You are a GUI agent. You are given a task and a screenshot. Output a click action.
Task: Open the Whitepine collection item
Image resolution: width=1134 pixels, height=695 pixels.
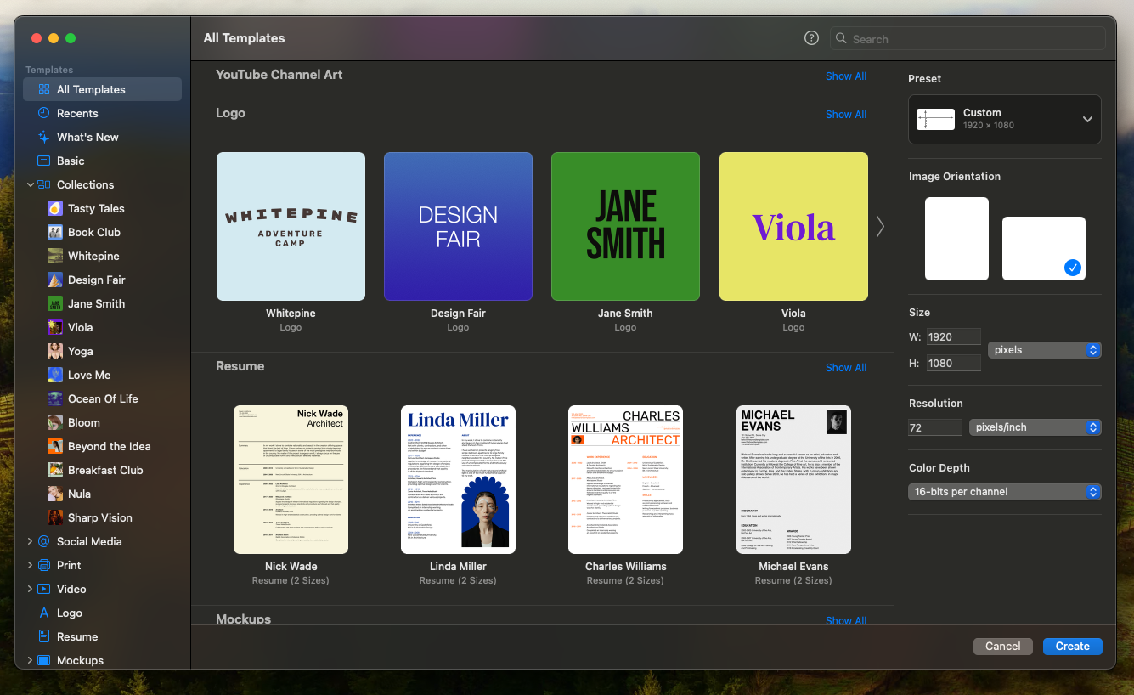[93, 256]
